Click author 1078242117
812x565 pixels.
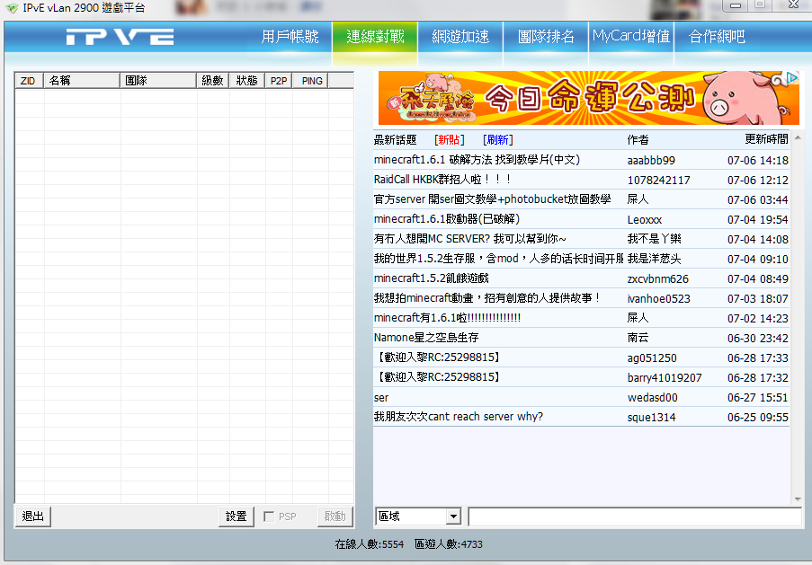(659, 180)
